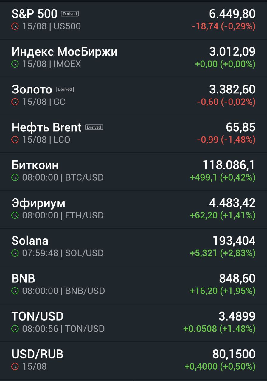
Task: Click the BTC/USD ticker label
Action: 84,177
